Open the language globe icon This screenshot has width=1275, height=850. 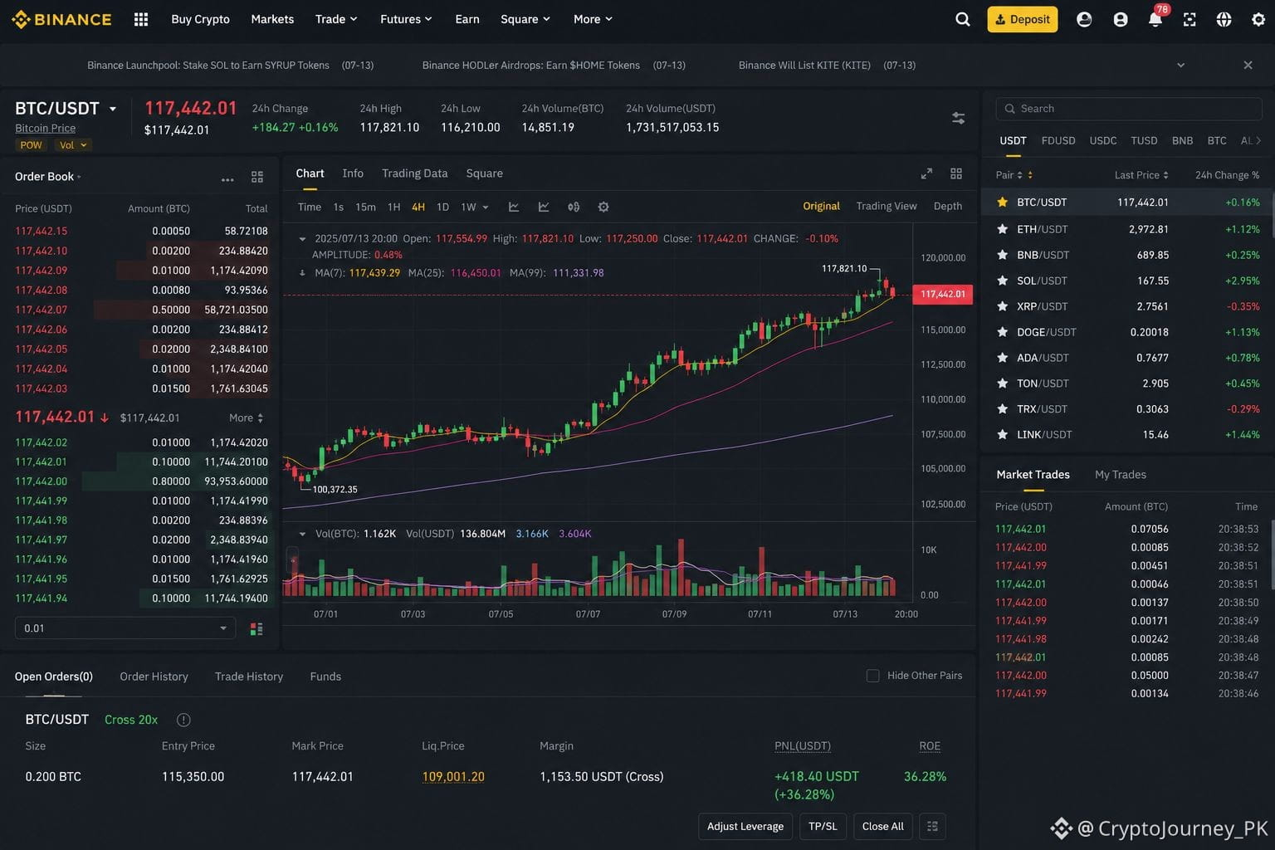point(1224,19)
